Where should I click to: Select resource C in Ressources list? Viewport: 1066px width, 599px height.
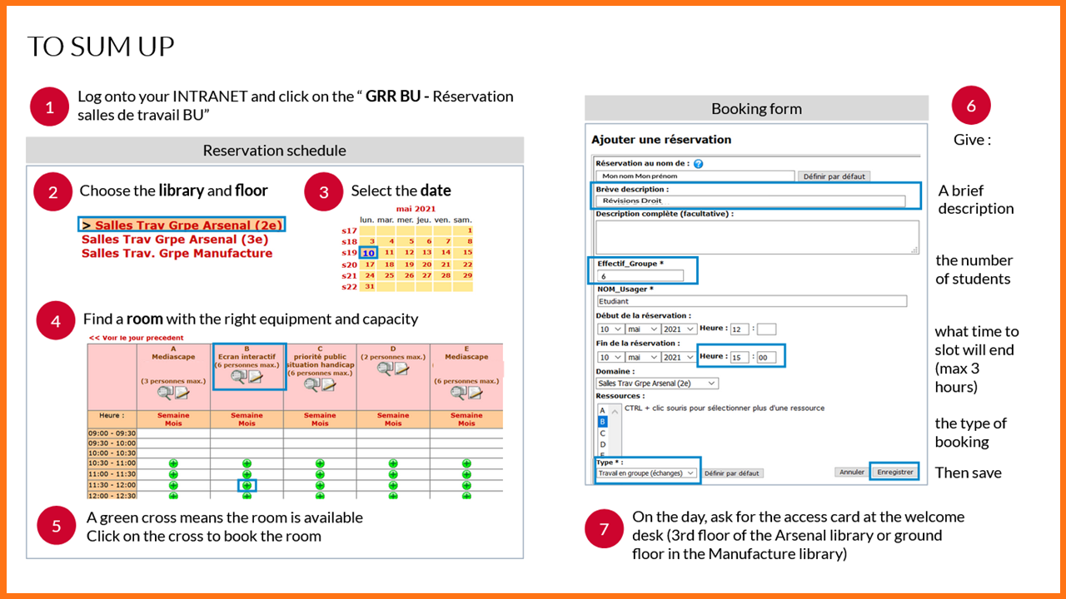tap(603, 433)
